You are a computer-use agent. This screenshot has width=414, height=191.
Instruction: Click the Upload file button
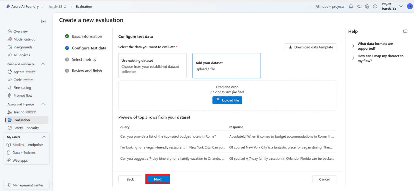point(227,100)
